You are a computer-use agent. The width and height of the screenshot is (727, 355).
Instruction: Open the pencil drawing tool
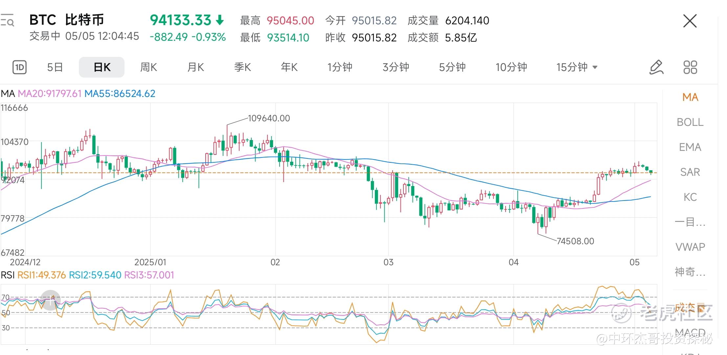pyautogui.click(x=656, y=67)
